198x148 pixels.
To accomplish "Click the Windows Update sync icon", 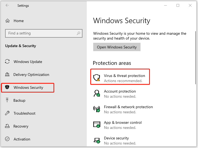I will (8, 62).
